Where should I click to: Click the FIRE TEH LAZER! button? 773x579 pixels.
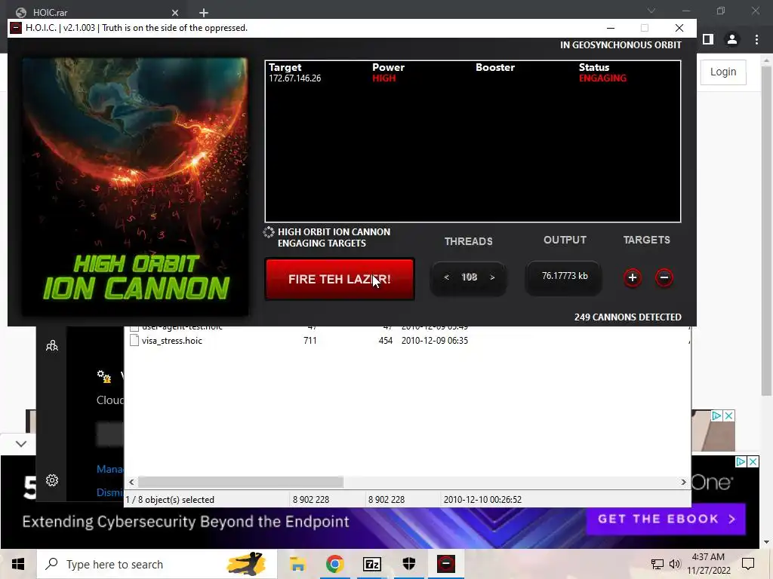coord(340,279)
